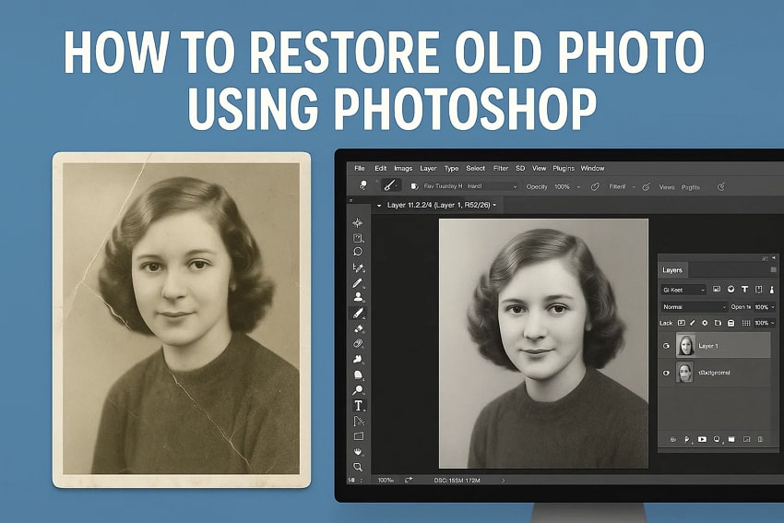
Task: Open the Plugins menu
Action: point(564,168)
